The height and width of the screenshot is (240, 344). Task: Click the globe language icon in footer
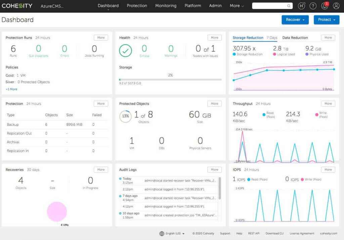162,233
